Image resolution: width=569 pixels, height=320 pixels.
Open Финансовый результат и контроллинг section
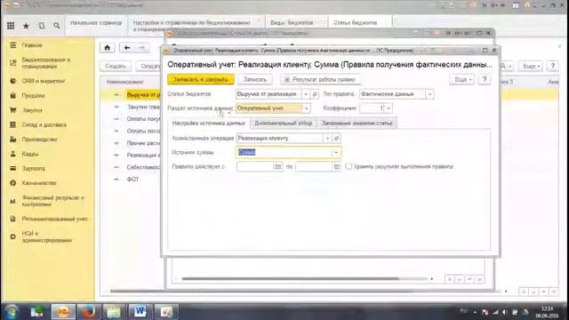click(52, 201)
